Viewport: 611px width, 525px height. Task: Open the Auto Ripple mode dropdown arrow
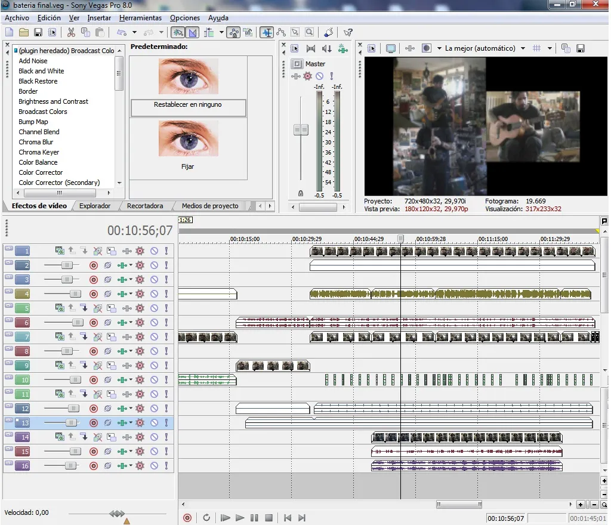221,32
